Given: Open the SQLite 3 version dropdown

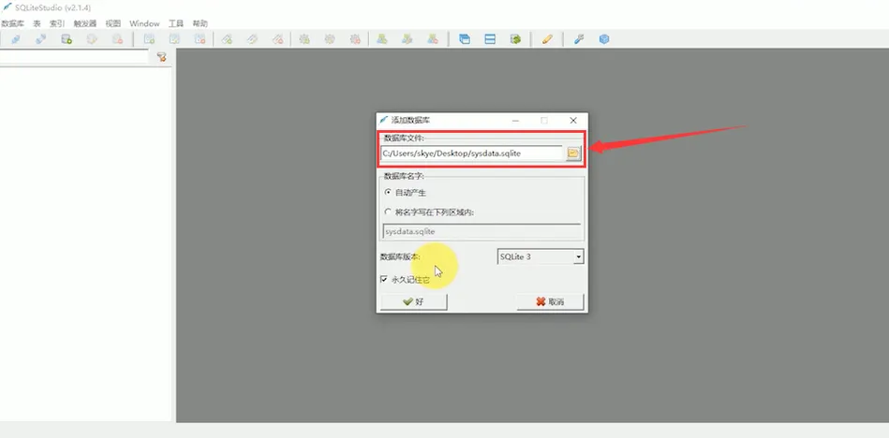Looking at the screenshot, I should tap(541, 256).
